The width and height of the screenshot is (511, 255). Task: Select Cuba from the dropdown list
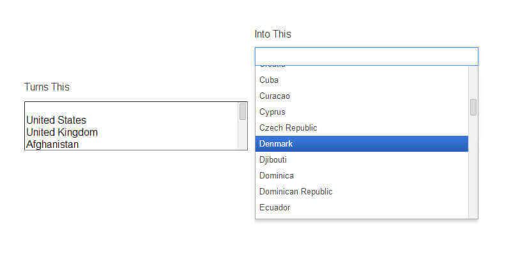[x=269, y=80]
